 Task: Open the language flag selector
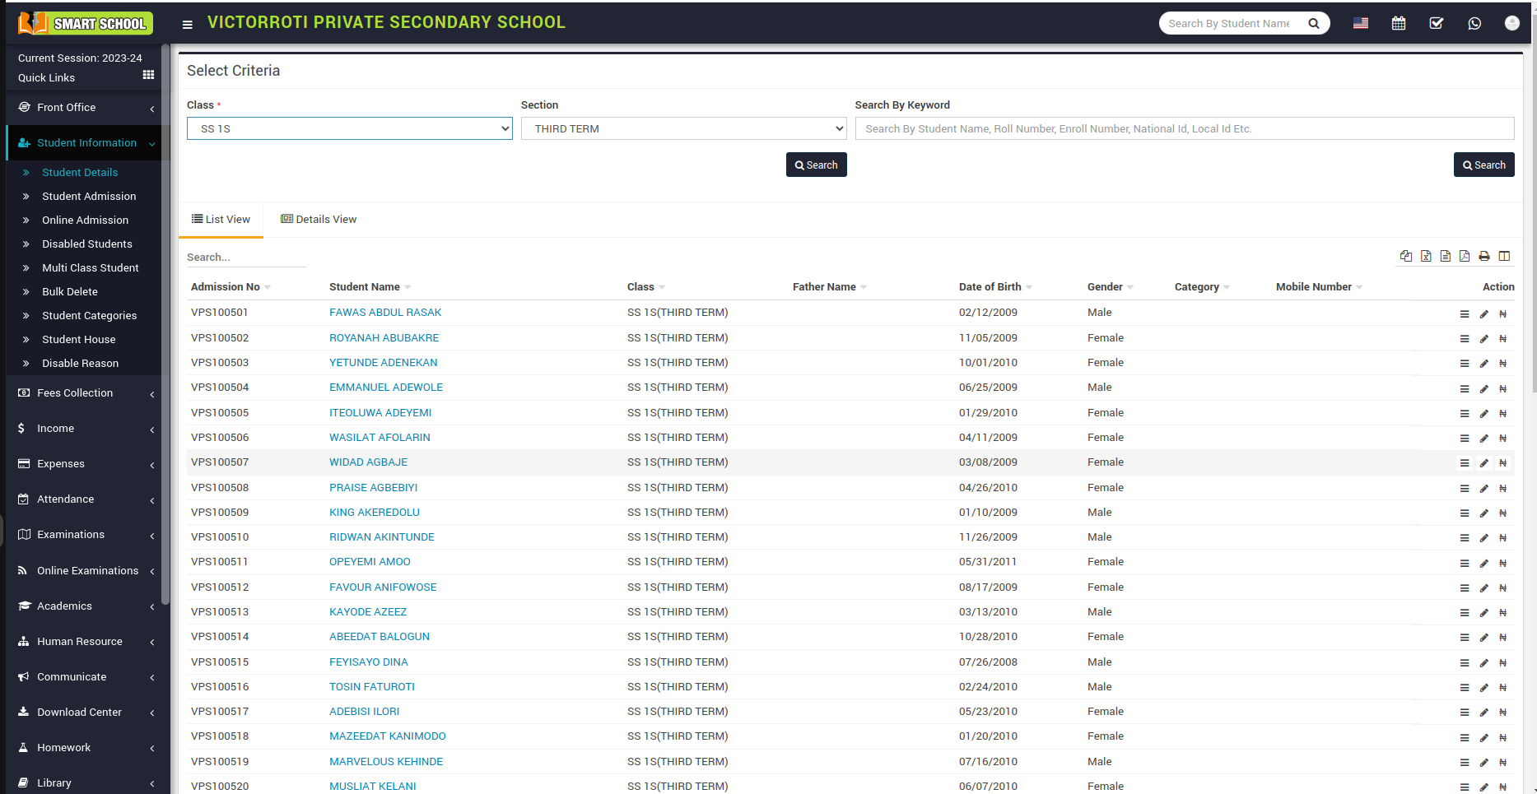(x=1360, y=23)
